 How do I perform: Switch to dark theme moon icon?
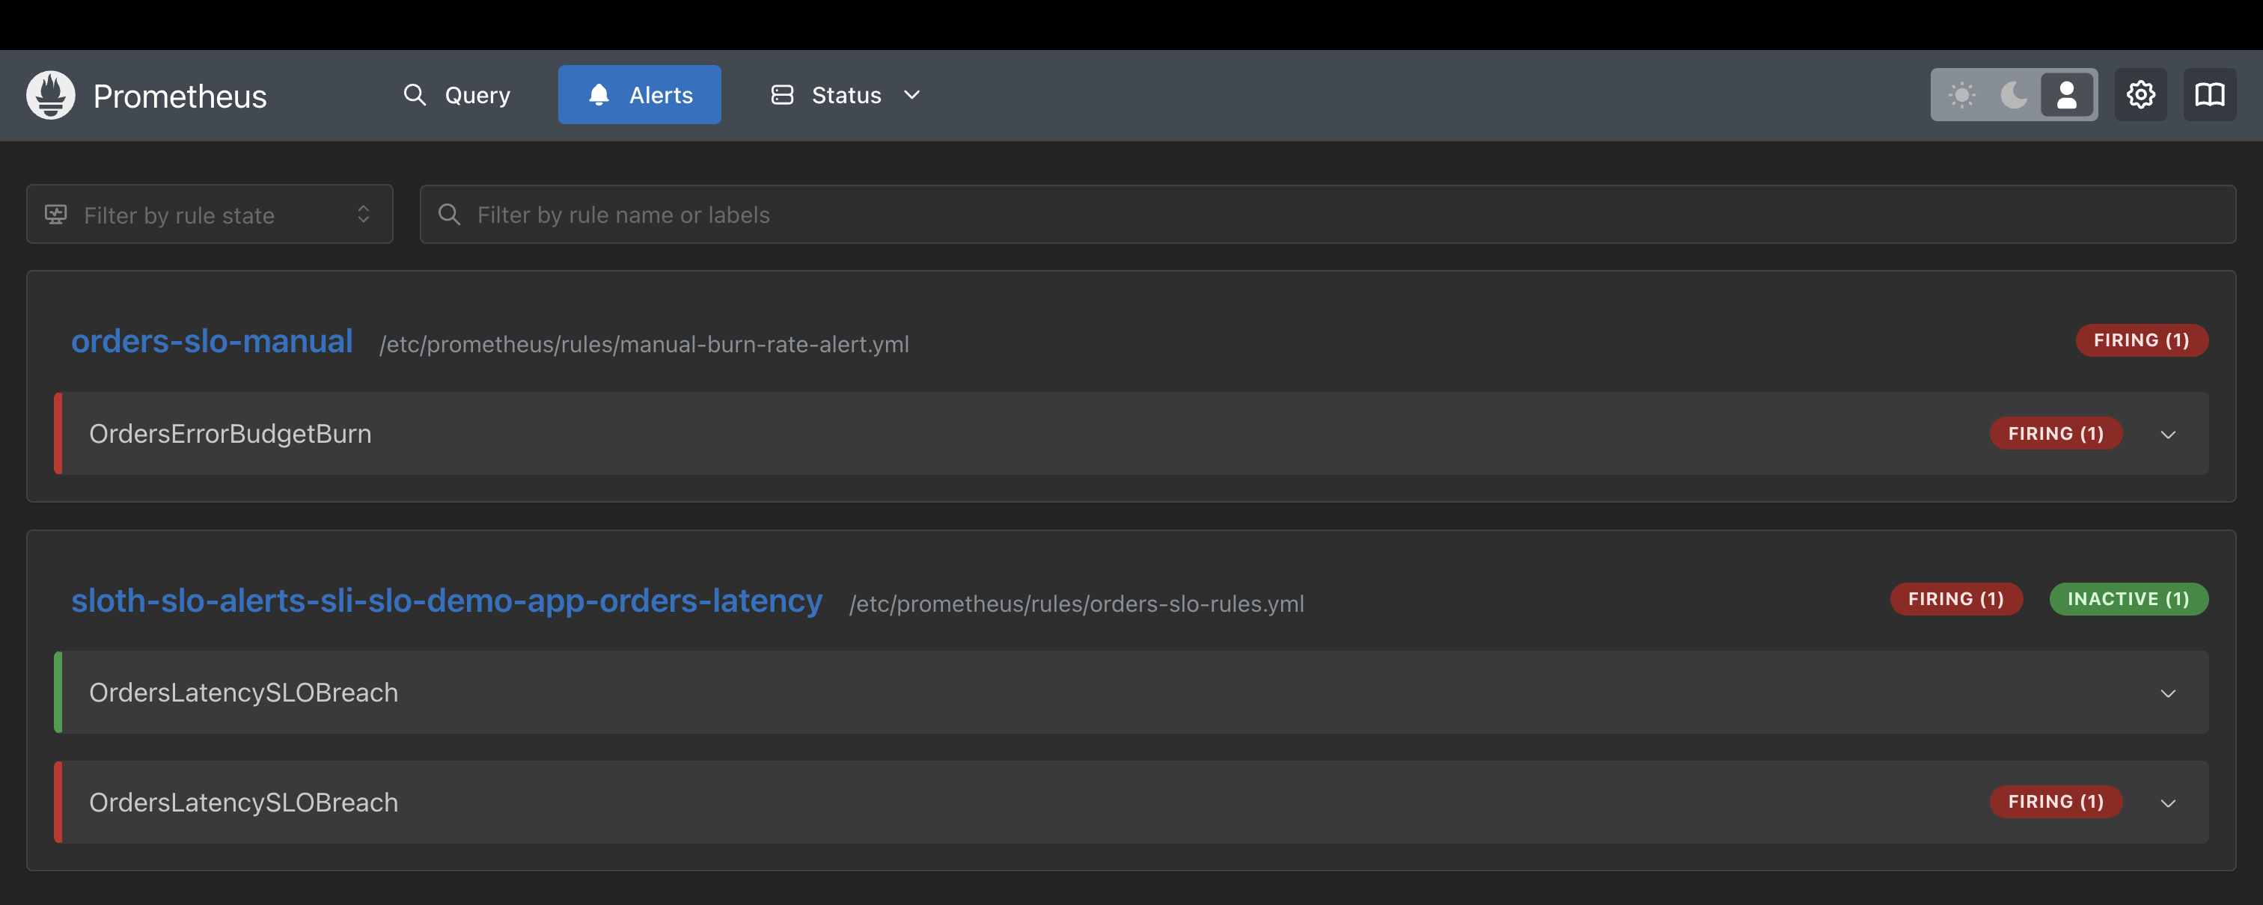point(2012,95)
